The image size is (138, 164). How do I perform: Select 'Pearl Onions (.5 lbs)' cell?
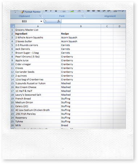[38, 57]
